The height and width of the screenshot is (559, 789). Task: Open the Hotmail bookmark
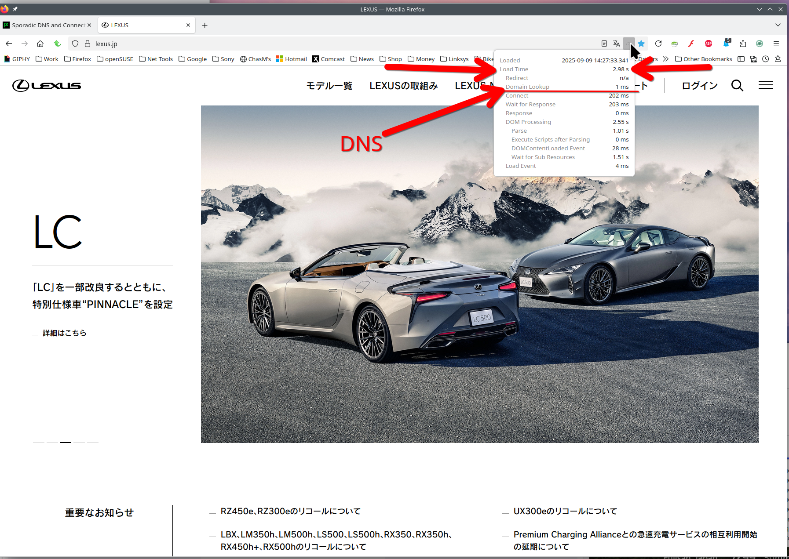292,59
